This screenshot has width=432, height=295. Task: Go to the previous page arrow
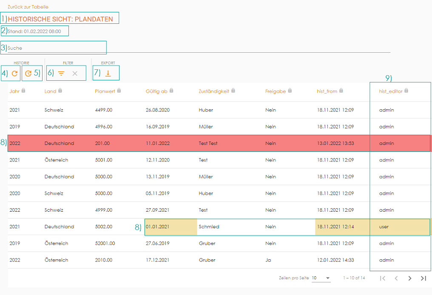(x=396, y=278)
